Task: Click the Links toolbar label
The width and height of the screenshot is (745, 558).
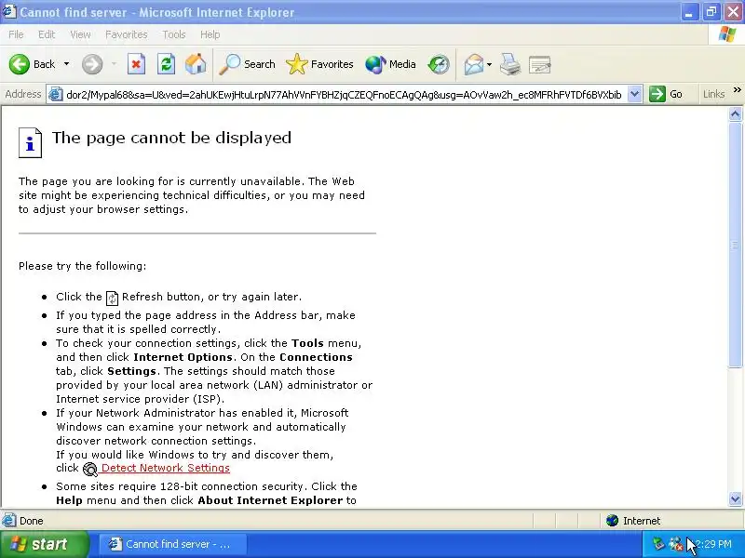Action: coord(713,94)
